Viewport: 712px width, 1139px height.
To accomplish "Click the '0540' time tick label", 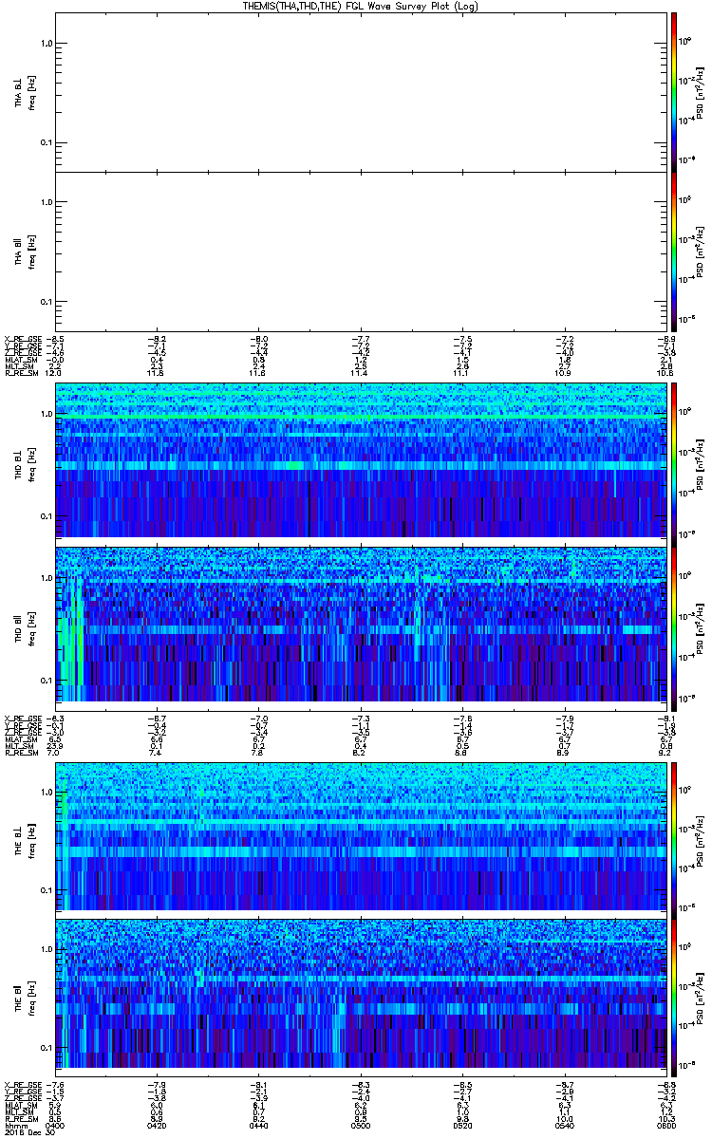I will point(563,1126).
